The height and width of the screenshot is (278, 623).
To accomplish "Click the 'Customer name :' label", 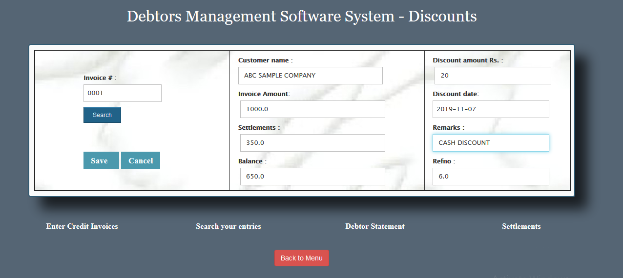I will click(x=266, y=60).
